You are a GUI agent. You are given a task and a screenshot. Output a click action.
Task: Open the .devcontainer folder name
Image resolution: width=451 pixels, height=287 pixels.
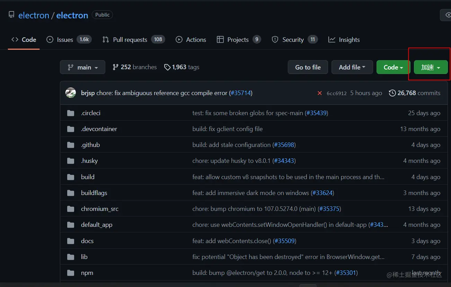(x=99, y=129)
